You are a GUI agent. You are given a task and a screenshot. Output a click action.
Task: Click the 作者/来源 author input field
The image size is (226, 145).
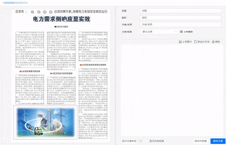click(x=180, y=24)
